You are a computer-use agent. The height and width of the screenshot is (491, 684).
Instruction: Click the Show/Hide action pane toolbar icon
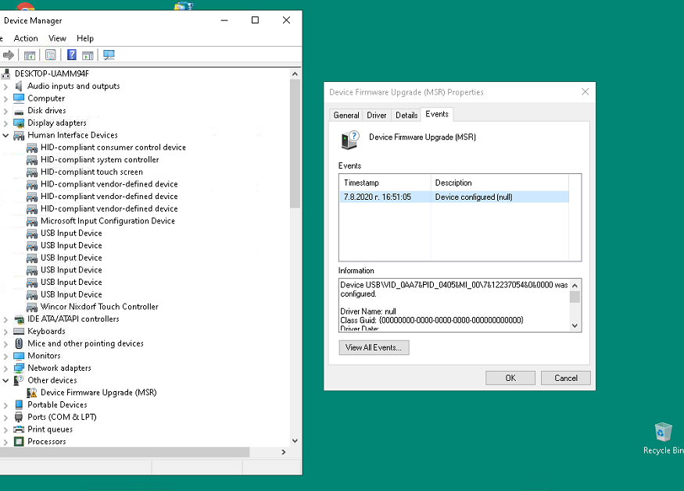click(88, 55)
